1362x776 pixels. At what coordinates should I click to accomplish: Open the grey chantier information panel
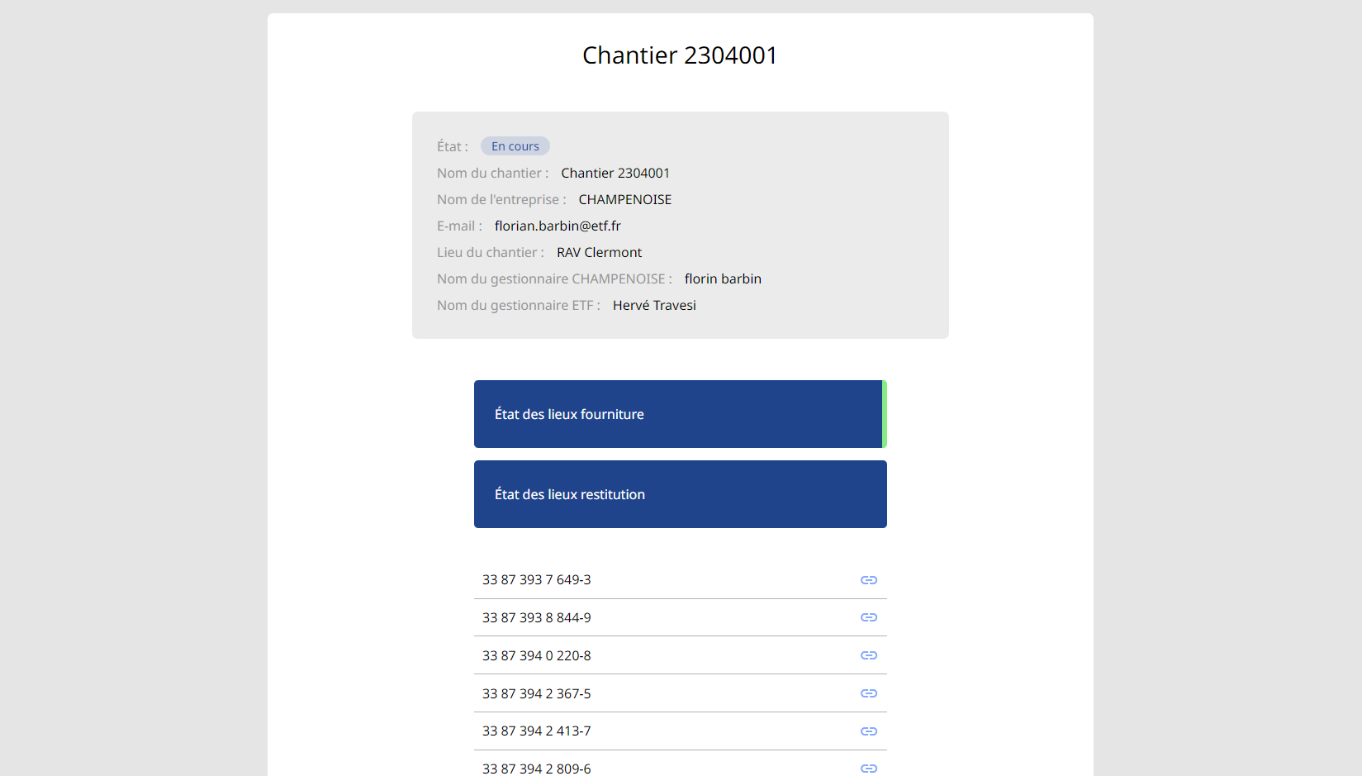[680, 224]
